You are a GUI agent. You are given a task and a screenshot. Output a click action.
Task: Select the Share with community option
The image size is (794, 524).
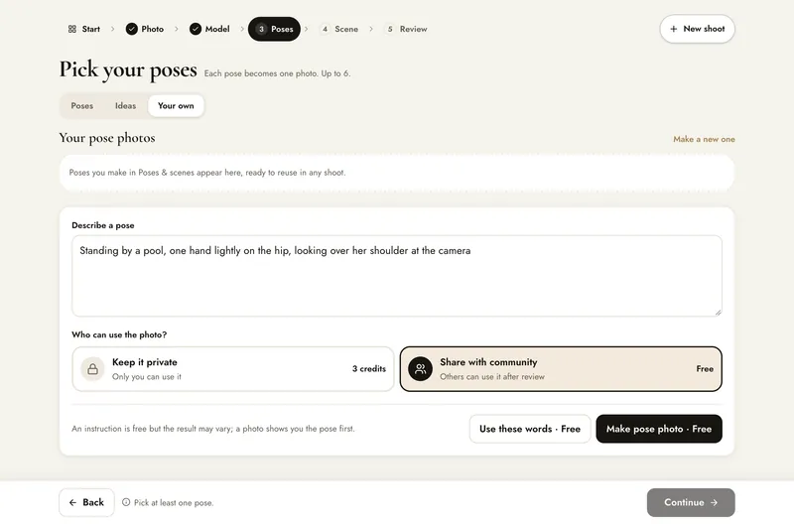pyautogui.click(x=561, y=369)
